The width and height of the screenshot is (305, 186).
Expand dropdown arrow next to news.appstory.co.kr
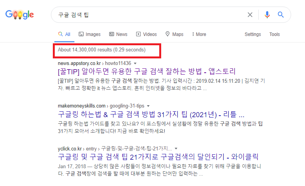(135, 63)
